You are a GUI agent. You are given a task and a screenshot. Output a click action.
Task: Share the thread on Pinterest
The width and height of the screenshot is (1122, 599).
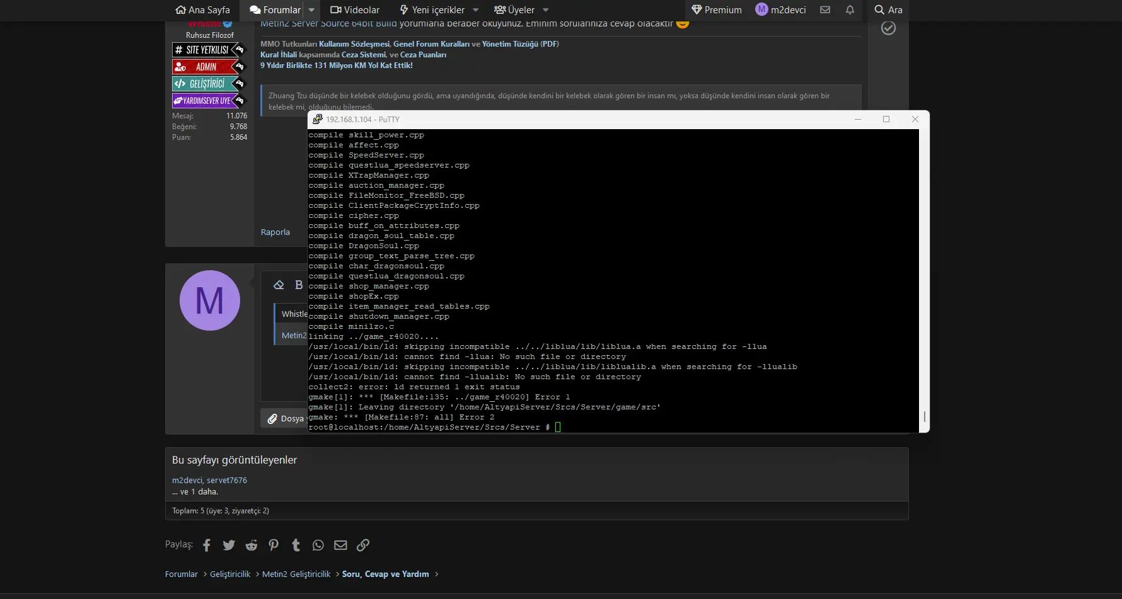coord(274,545)
